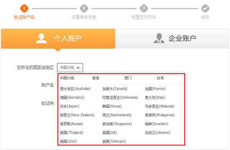The image size is (230, 150).
Task: Choose 荷兰(Netherlands) option
Action: pyautogui.click(x=117, y=115)
